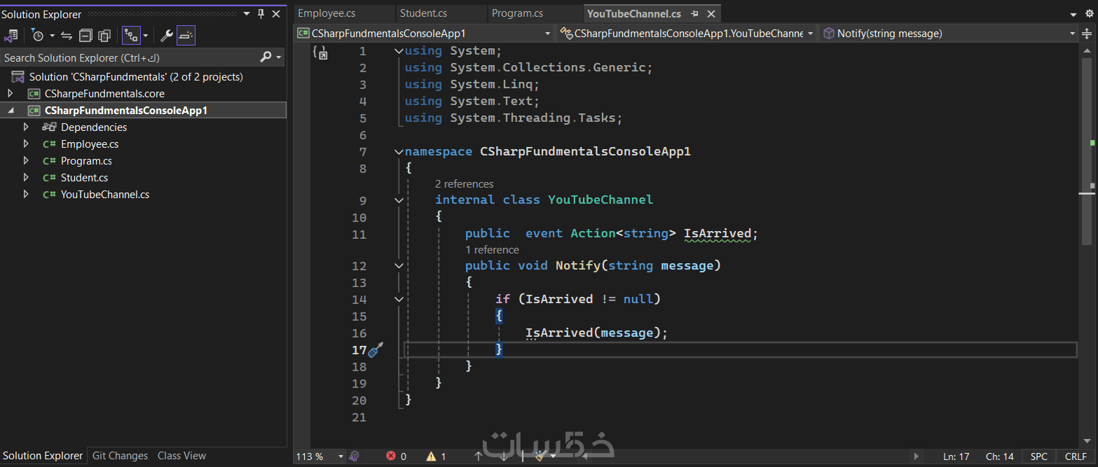The width and height of the screenshot is (1098, 467).
Task: Collapse YouTubeChannel class at line 9
Action: coord(399,200)
